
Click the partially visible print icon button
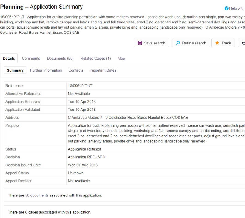coord(241,43)
